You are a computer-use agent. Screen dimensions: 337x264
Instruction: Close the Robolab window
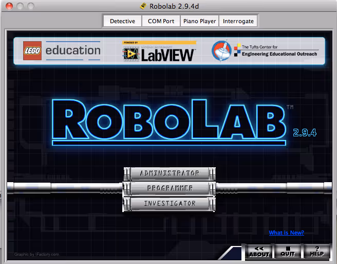pos(9,6)
